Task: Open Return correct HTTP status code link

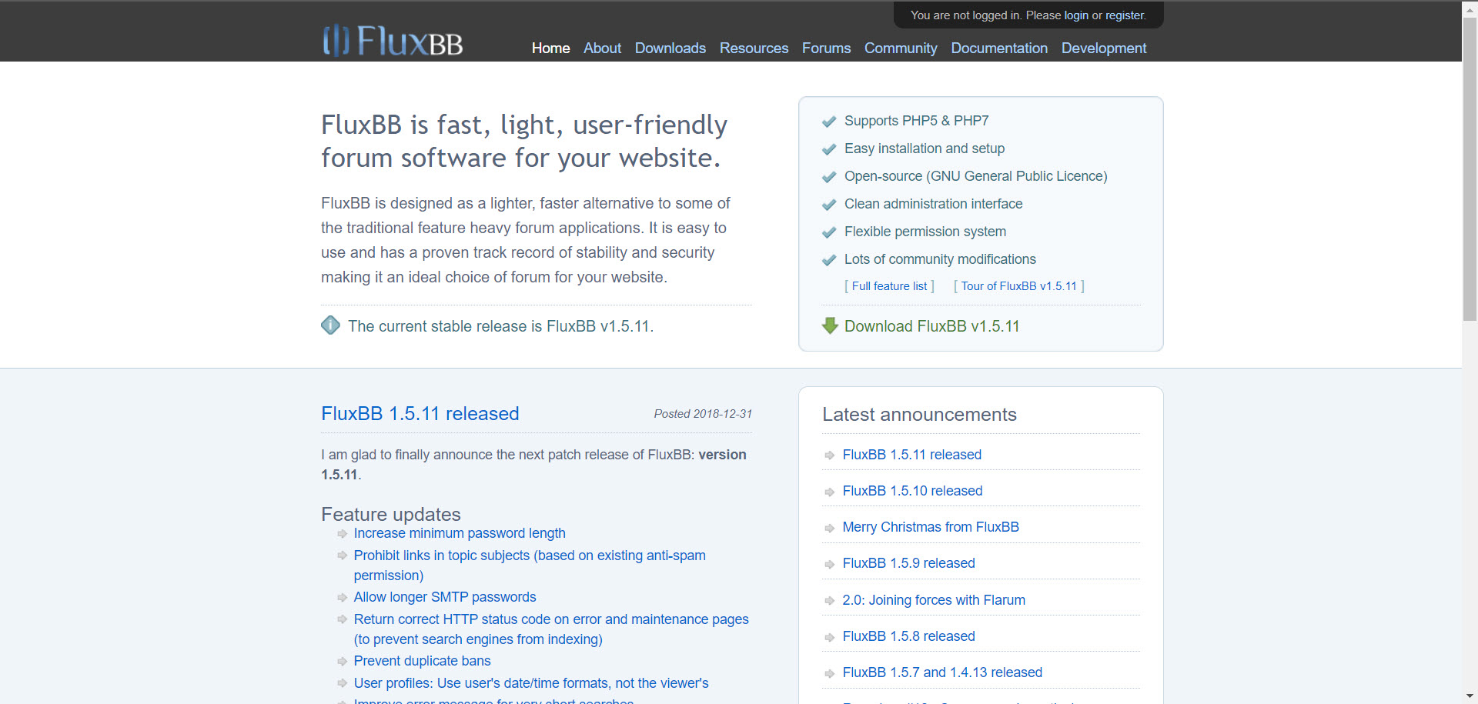Action: point(551,629)
